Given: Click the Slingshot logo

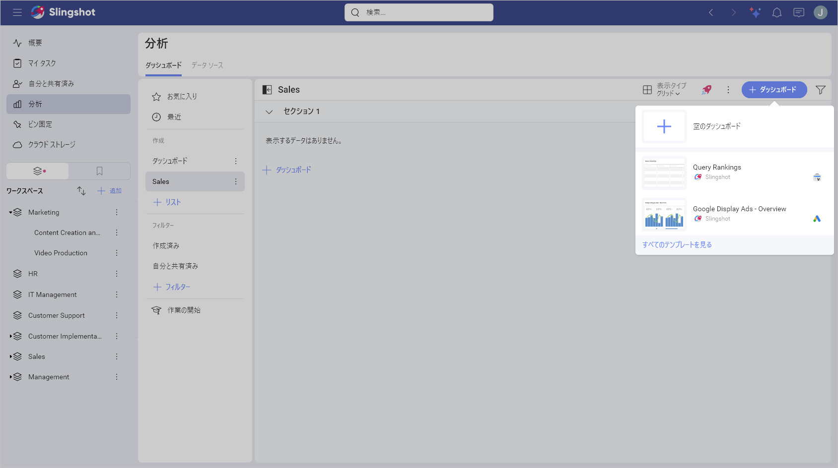Looking at the screenshot, I should pyautogui.click(x=63, y=12).
